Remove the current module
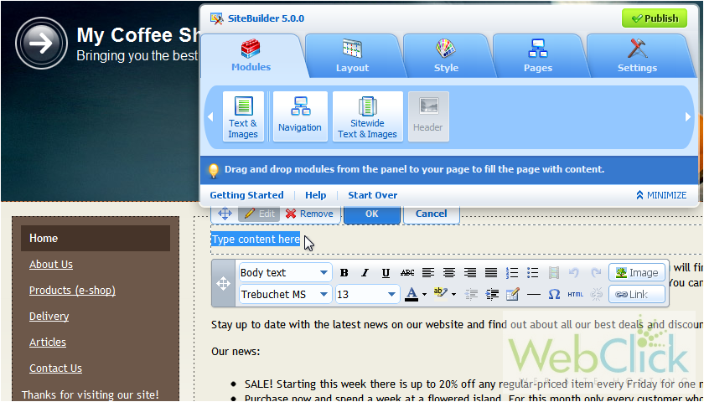Screen dimensions: 704x402 (309, 214)
